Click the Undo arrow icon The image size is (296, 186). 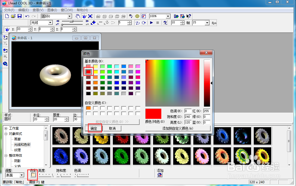(27, 16)
